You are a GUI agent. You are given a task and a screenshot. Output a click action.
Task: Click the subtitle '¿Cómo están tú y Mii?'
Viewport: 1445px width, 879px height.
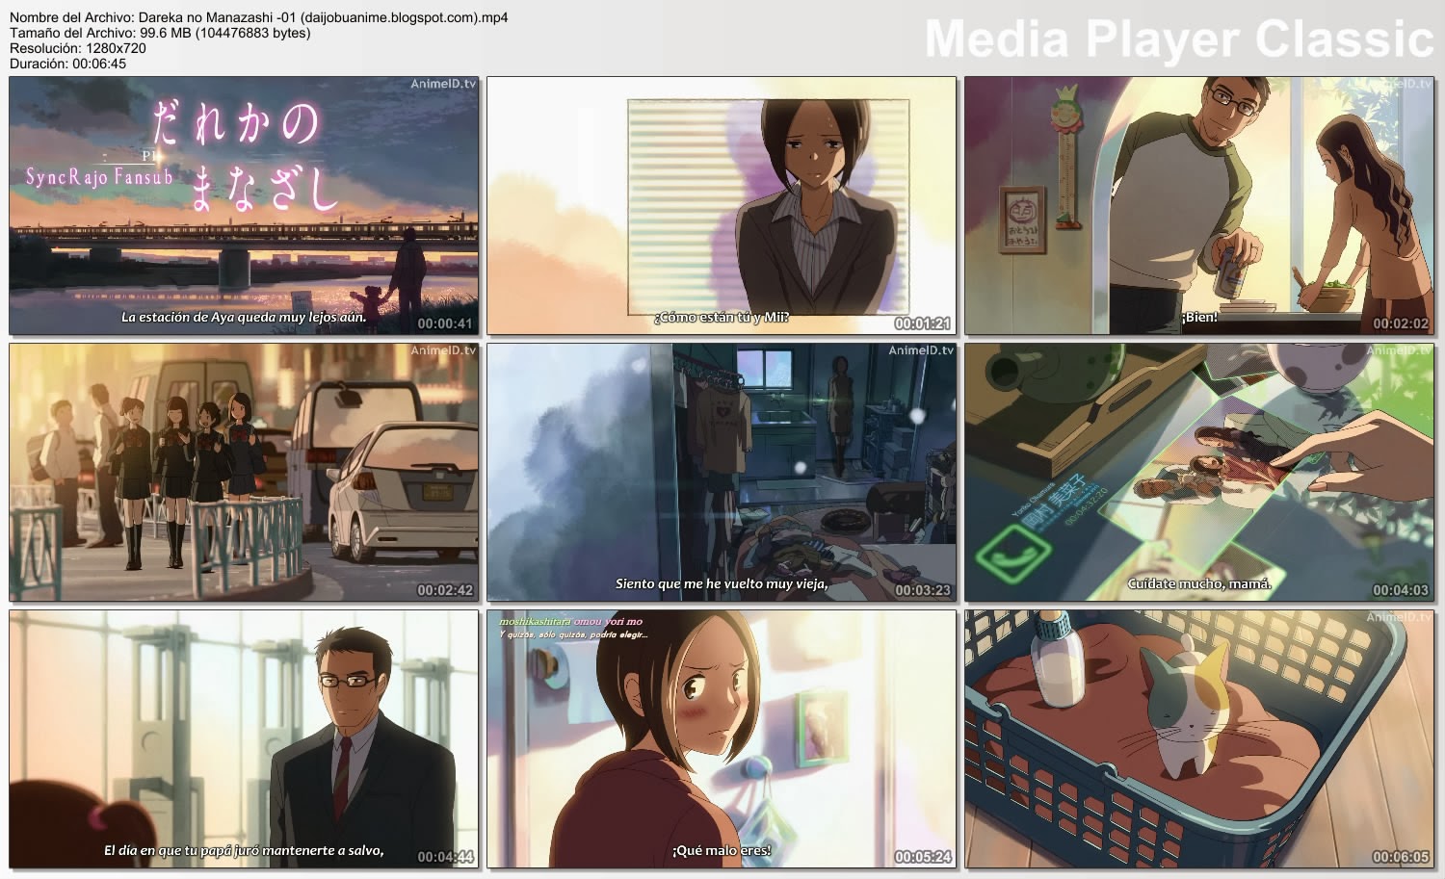coord(722,317)
